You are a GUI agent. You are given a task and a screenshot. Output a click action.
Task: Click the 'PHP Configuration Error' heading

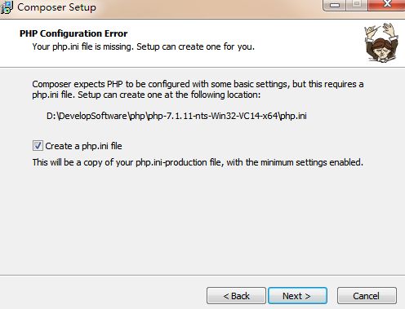(73, 33)
